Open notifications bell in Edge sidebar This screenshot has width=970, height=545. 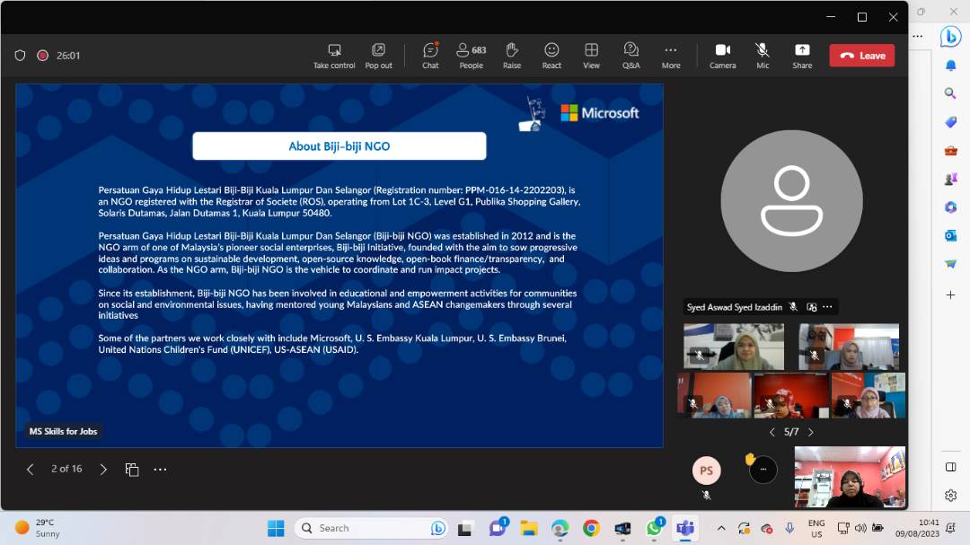tap(951, 65)
